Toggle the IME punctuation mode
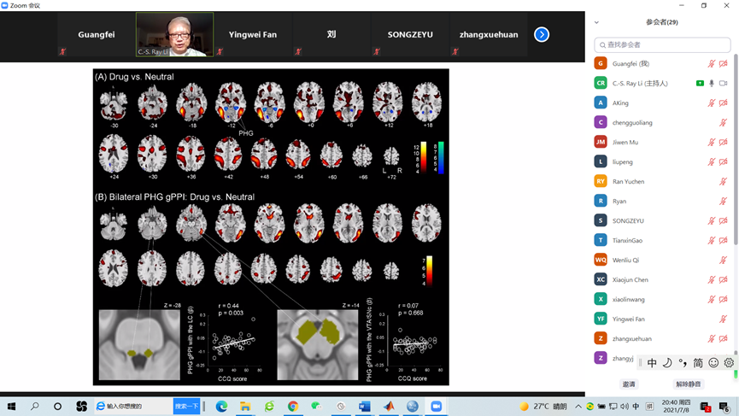 click(683, 363)
